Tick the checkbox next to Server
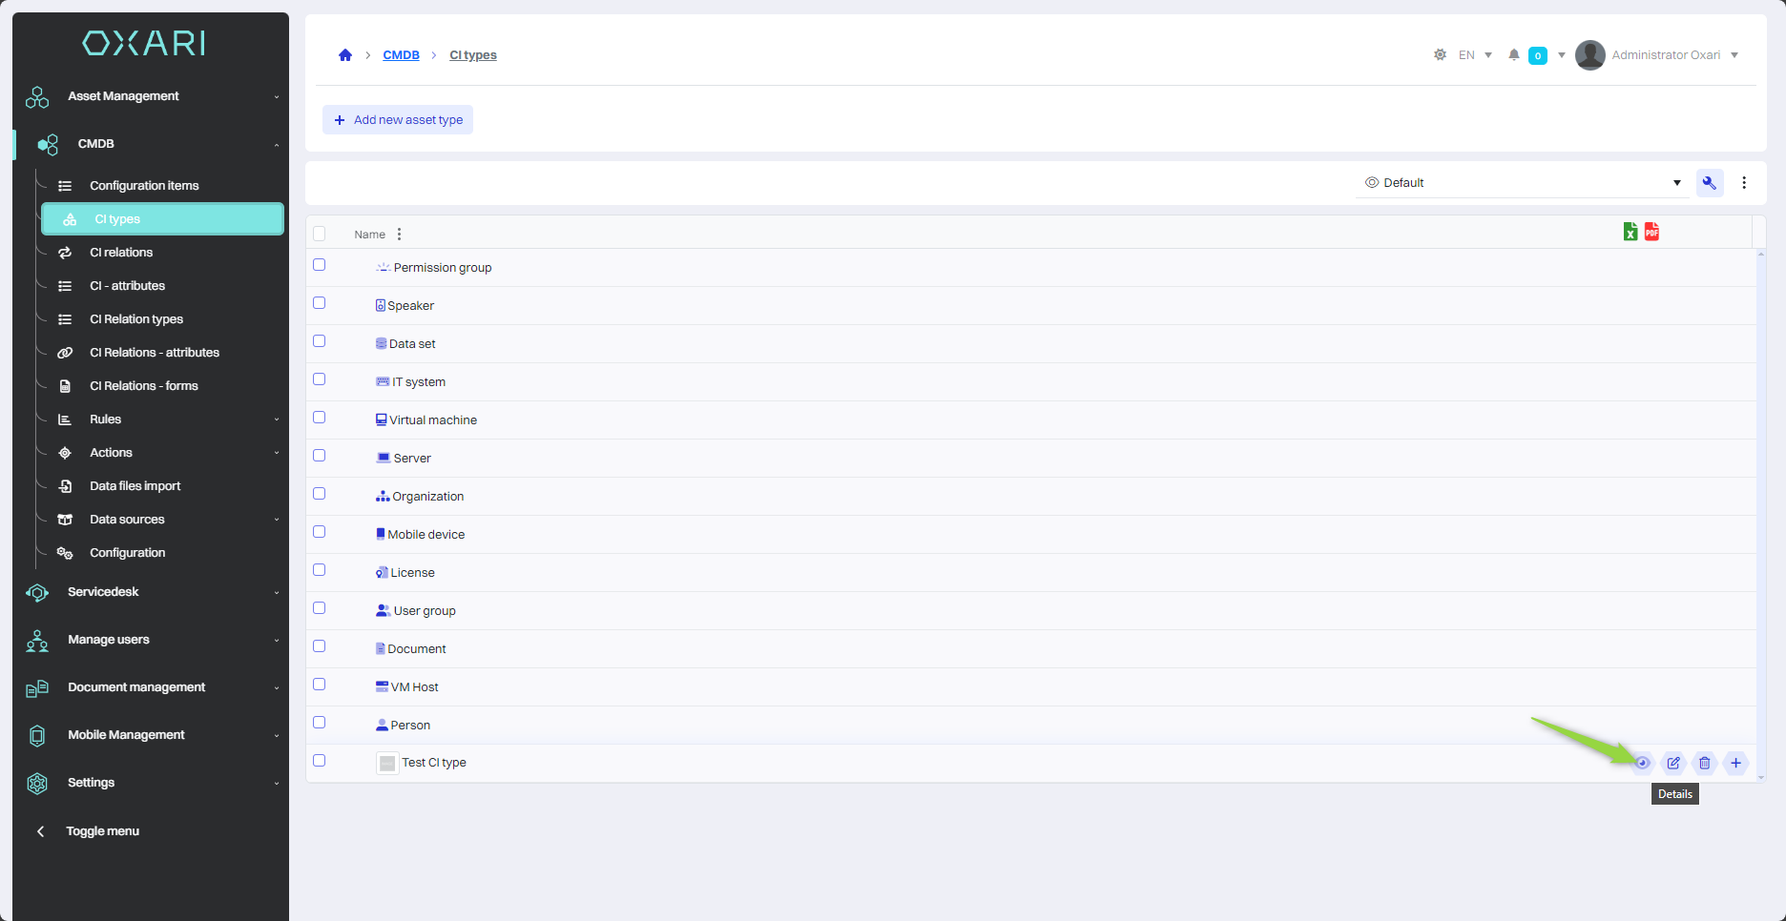This screenshot has width=1786, height=921. (x=320, y=456)
